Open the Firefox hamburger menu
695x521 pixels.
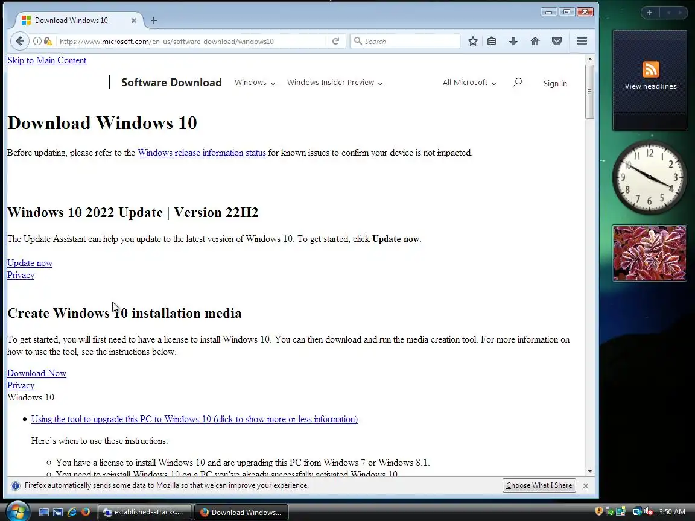coord(582,41)
